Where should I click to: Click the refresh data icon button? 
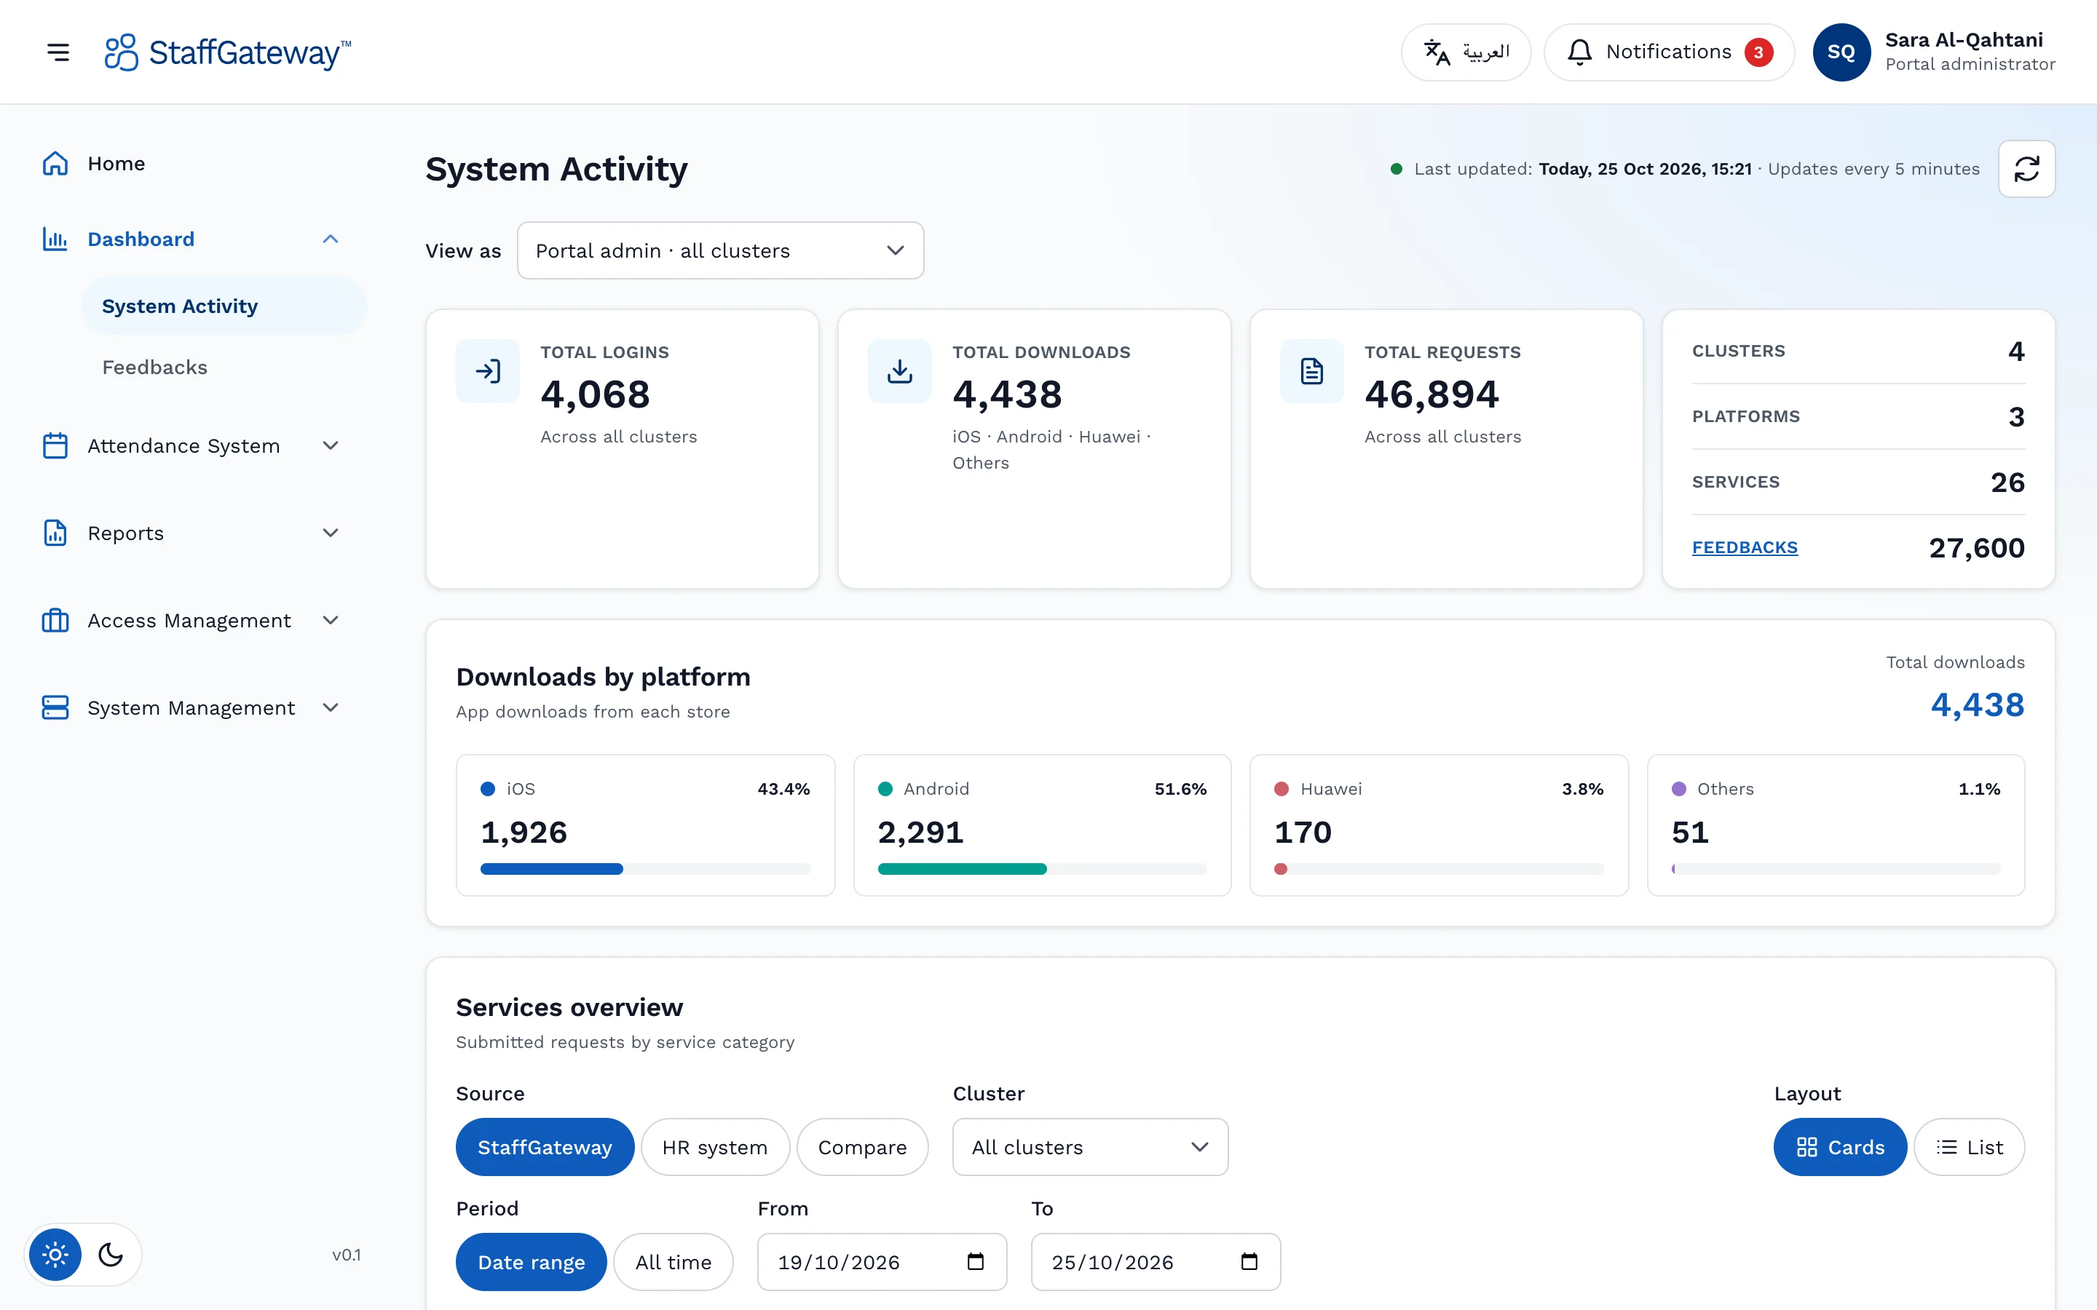pos(2027,169)
